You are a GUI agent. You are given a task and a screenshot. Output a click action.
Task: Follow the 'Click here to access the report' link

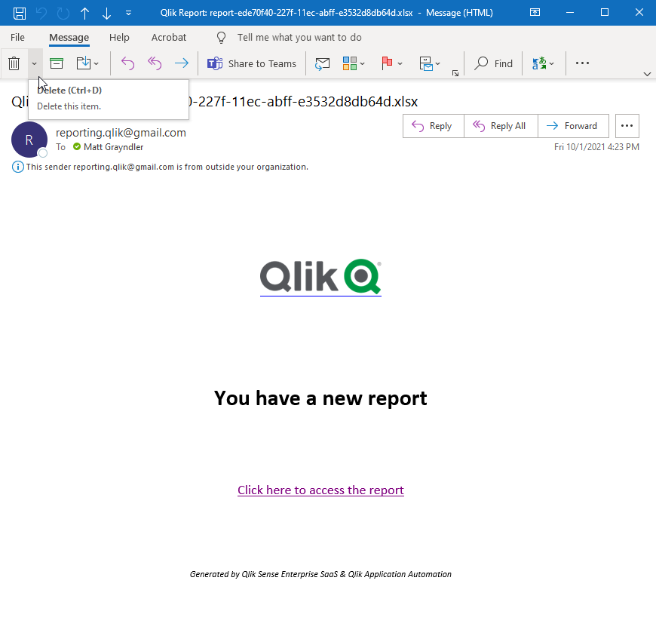tap(320, 490)
